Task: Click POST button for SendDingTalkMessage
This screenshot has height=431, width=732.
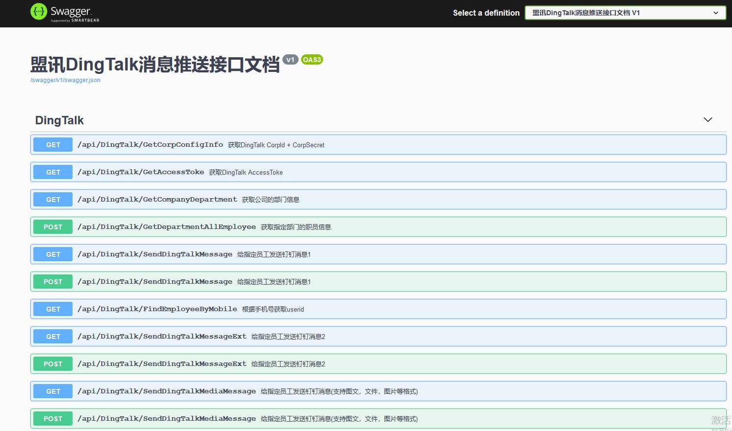Action: (x=53, y=282)
